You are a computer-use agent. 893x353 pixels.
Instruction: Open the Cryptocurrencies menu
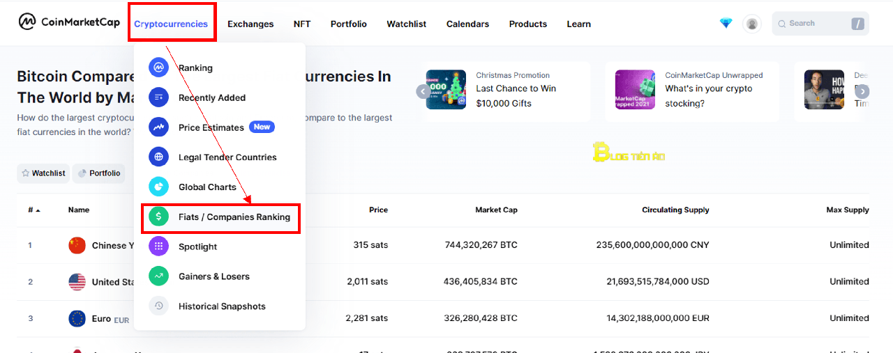[x=171, y=24]
